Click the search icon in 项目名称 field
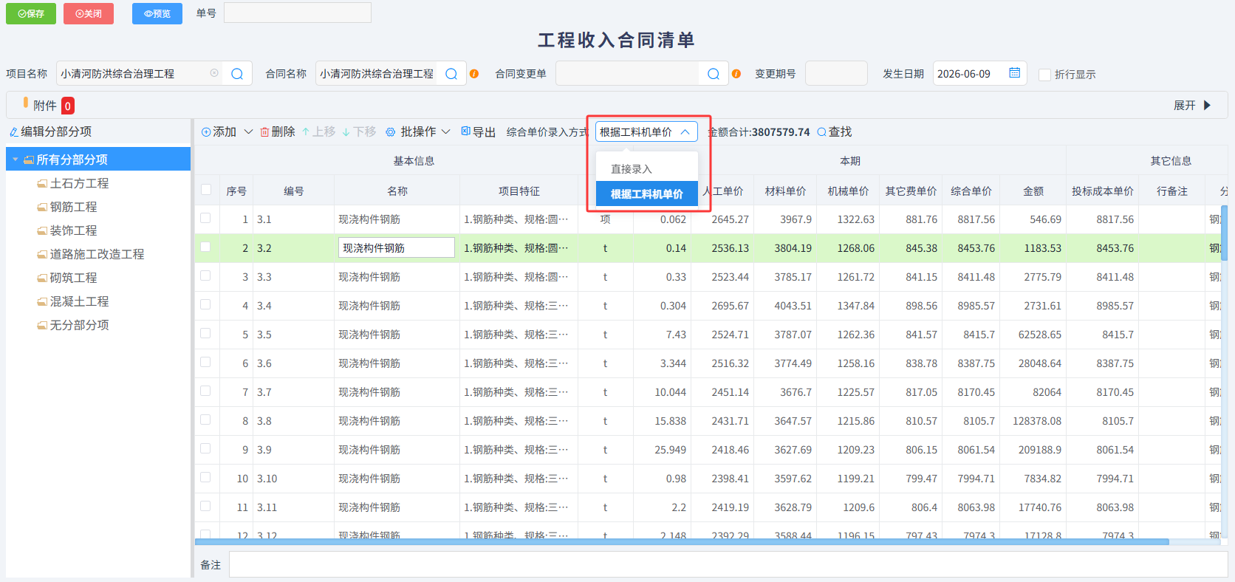This screenshot has width=1235, height=582. (x=237, y=74)
